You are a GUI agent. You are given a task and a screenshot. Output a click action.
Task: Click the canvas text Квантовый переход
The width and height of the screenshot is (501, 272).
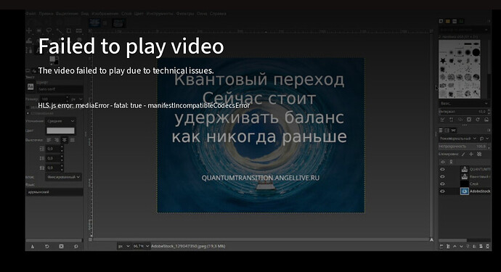click(x=259, y=80)
